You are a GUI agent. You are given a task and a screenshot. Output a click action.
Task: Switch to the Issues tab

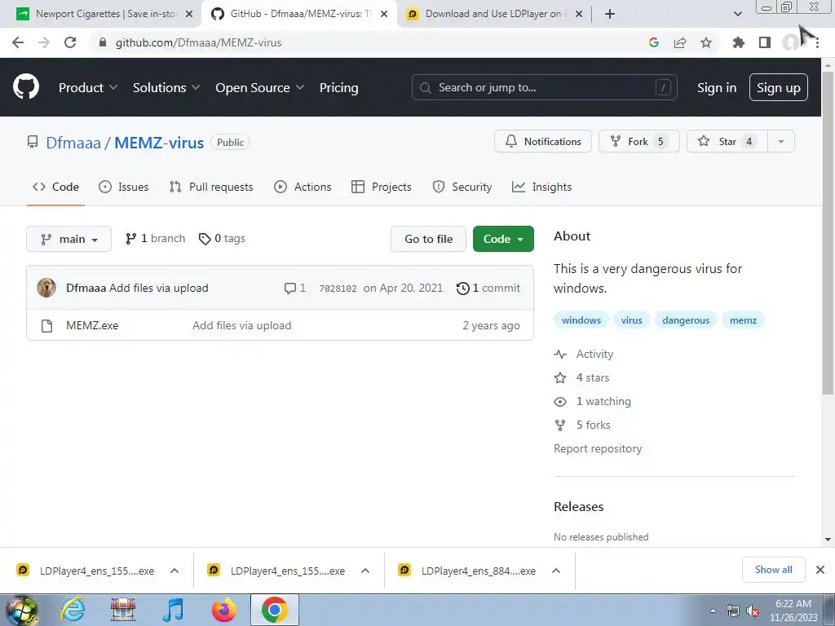click(x=124, y=187)
